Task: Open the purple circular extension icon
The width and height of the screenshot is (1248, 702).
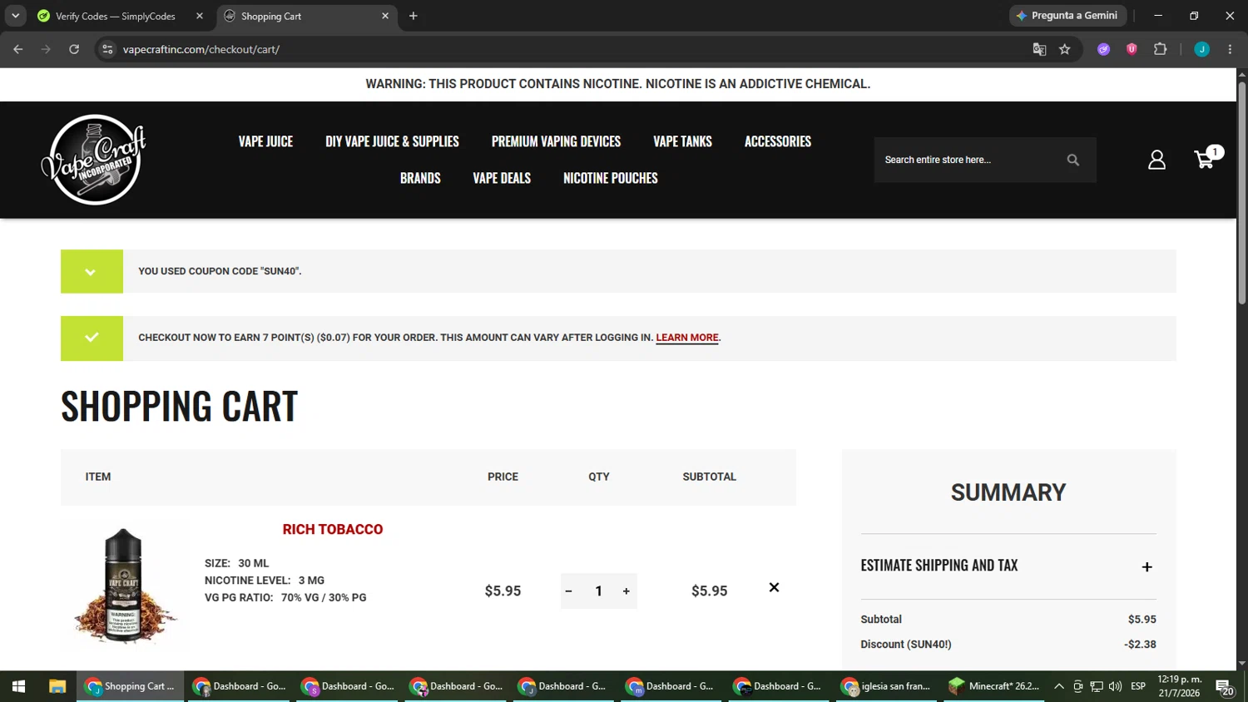Action: [1104, 49]
